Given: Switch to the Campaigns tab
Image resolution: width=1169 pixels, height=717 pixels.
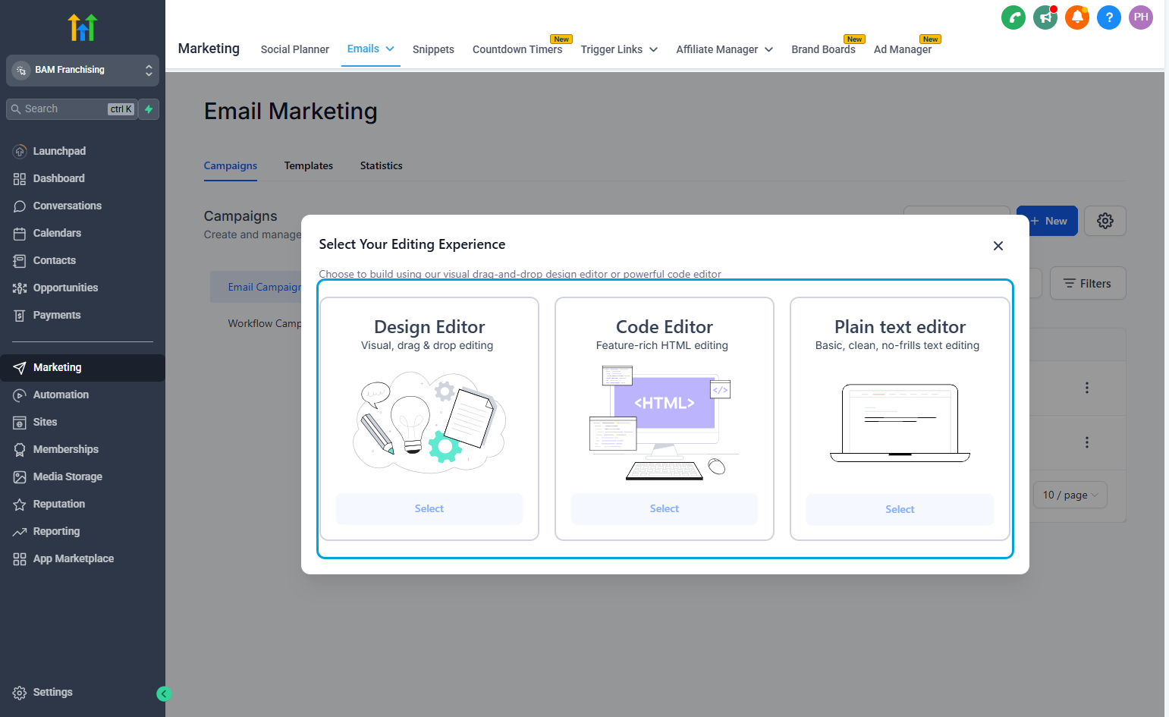Looking at the screenshot, I should (x=231, y=165).
